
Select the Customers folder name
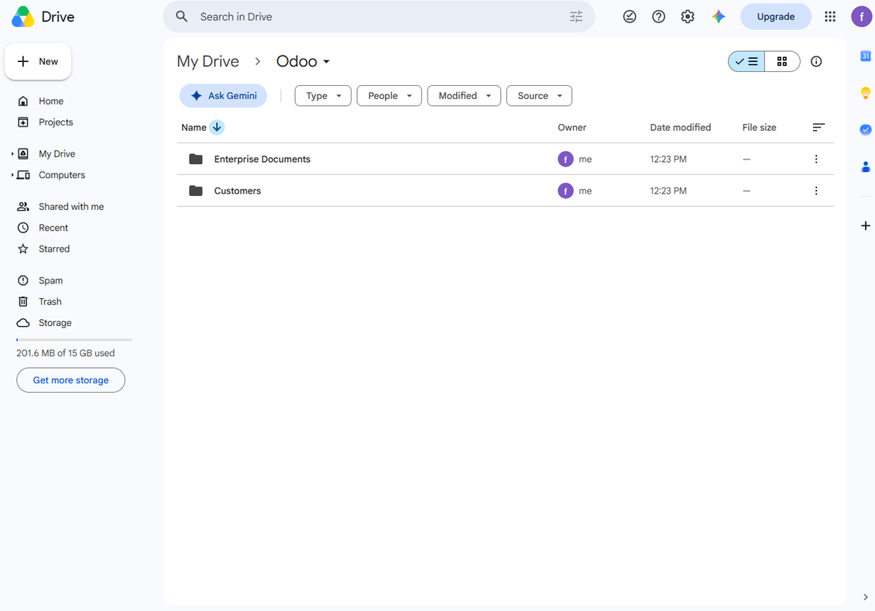coord(238,191)
